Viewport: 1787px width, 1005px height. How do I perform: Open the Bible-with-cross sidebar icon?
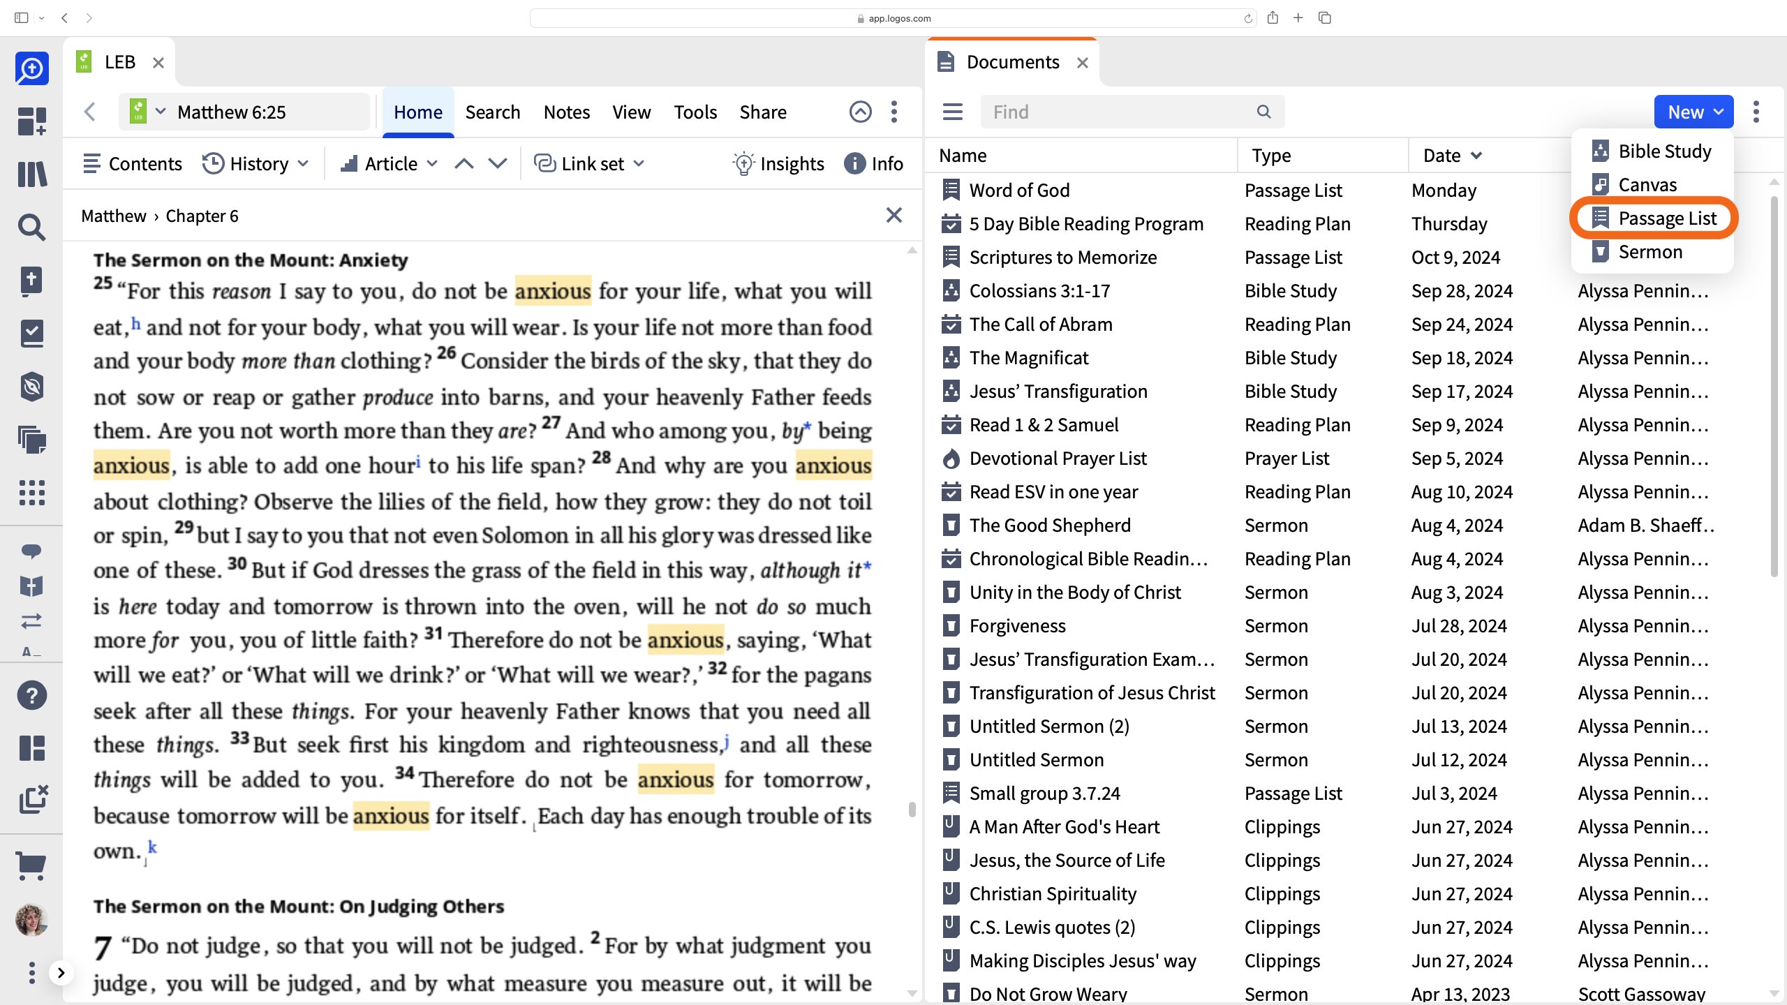click(32, 281)
